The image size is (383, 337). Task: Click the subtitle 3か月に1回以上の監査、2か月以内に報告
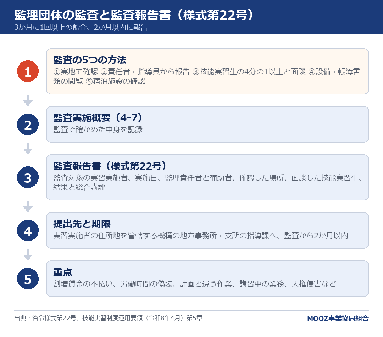point(81,27)
